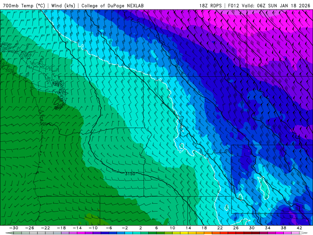
Task: Click the "42" legend value
Action: pyautogui.click(x=299, y=228)
